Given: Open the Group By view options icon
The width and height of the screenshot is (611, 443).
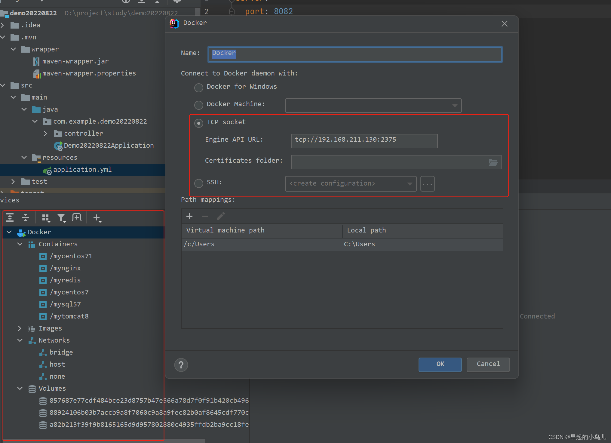Looking at the screenshot, I should click(x=46, y=217).
